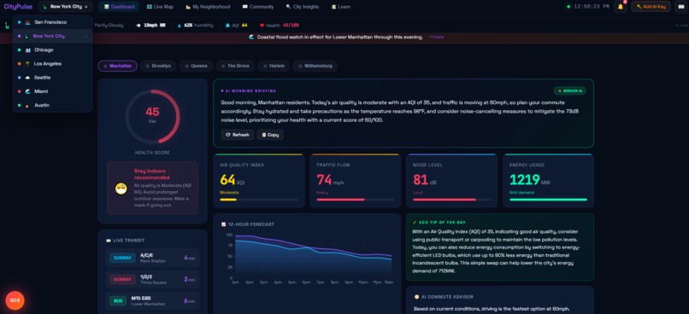The image size is (689, 314).
Task: Select the Manhattan neighborhood chip
Action: click(x=117, y=66)
